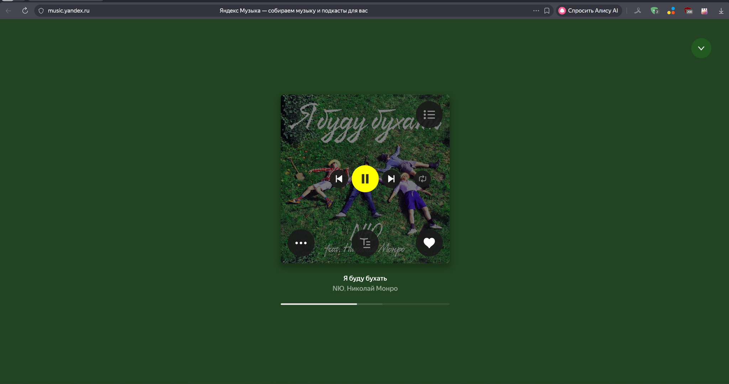Viewport: 729px width, 384px height.
Task: Toggle the heart like on this track
Action: tap(429, 243)
